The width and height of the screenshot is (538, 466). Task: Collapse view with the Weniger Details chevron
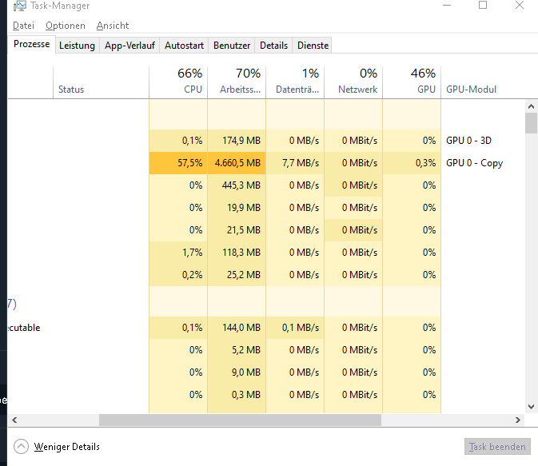tap(22, 447)
